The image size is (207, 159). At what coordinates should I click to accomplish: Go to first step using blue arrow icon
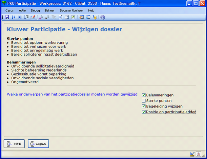coord(14,17)
